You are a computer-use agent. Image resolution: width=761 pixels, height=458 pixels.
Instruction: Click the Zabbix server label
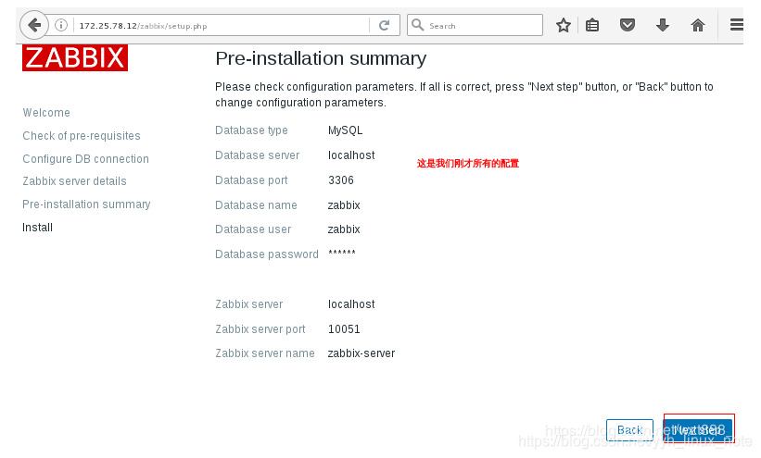(x=249, y=304)
